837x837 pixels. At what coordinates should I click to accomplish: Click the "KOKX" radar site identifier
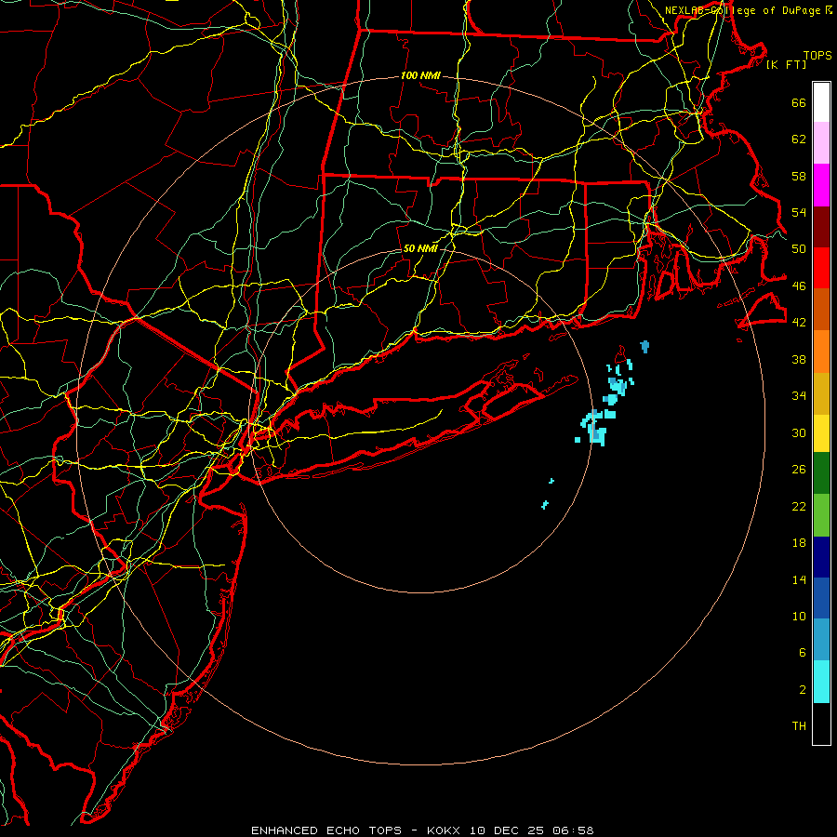(445, 830)
